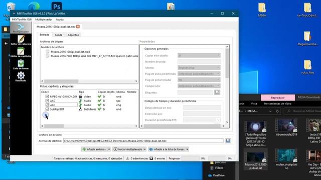This screenshot has height=180, width=321.
Task: Expand the Añadir archivos arrow menu
Action: pyautogui.click(x=109, y=149)
